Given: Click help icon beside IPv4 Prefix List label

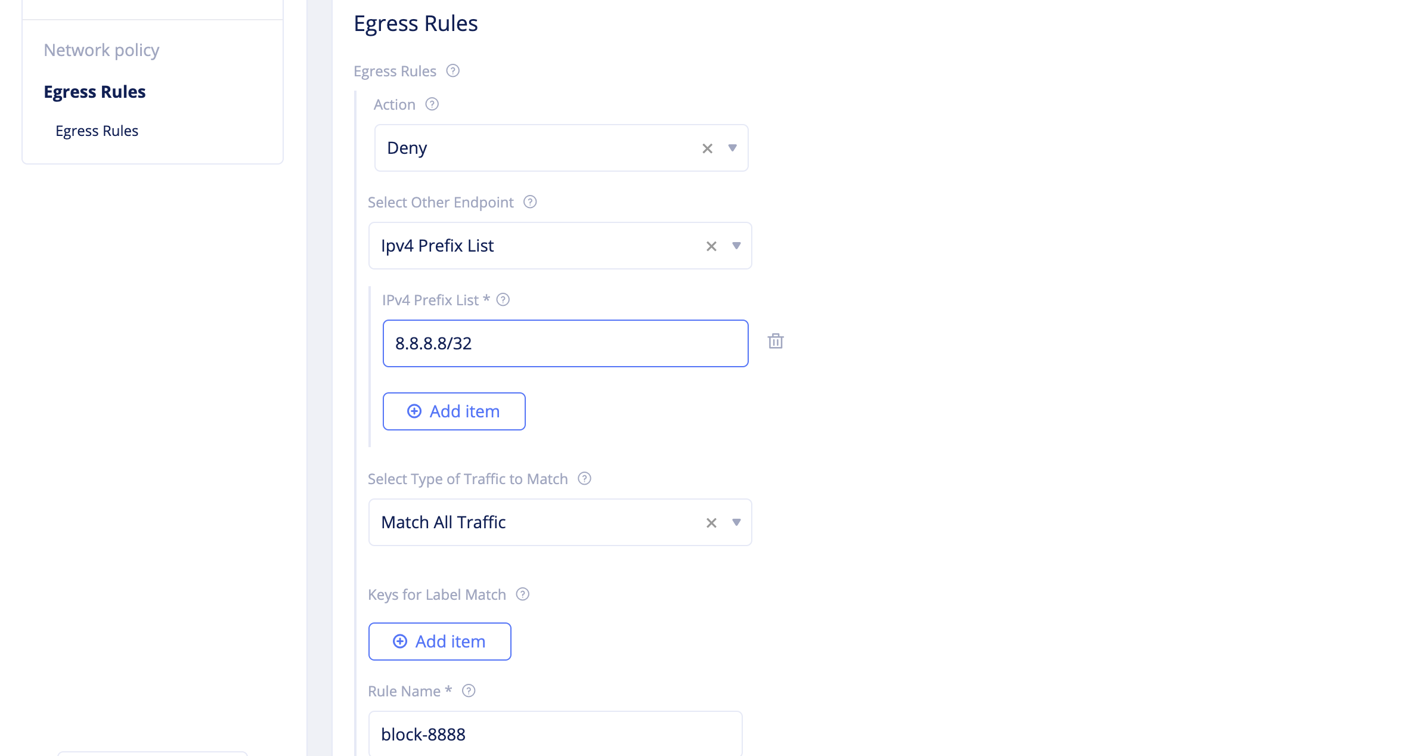Looking at the screenshot, I should pyautogui.click(x=503, y=300).
